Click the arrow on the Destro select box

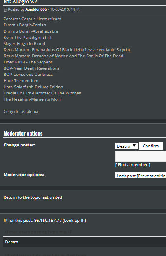(134, 146)
